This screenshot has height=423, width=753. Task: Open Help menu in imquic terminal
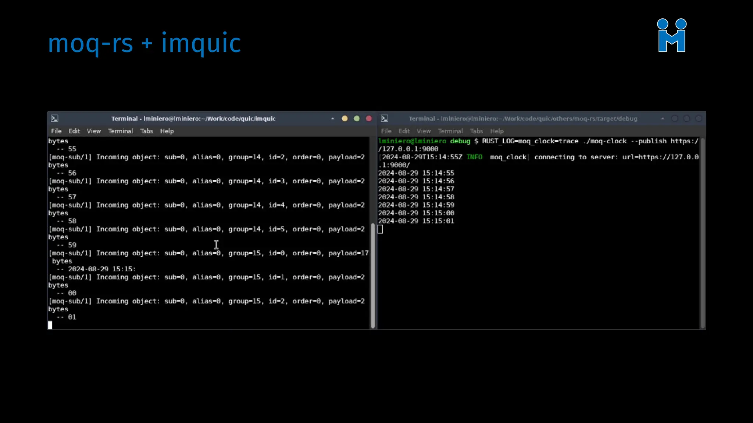point(167,131)
